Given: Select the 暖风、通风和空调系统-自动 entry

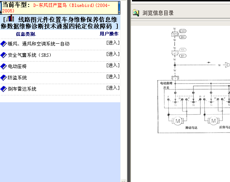Looking at the screenshot, I should (39, 44).
